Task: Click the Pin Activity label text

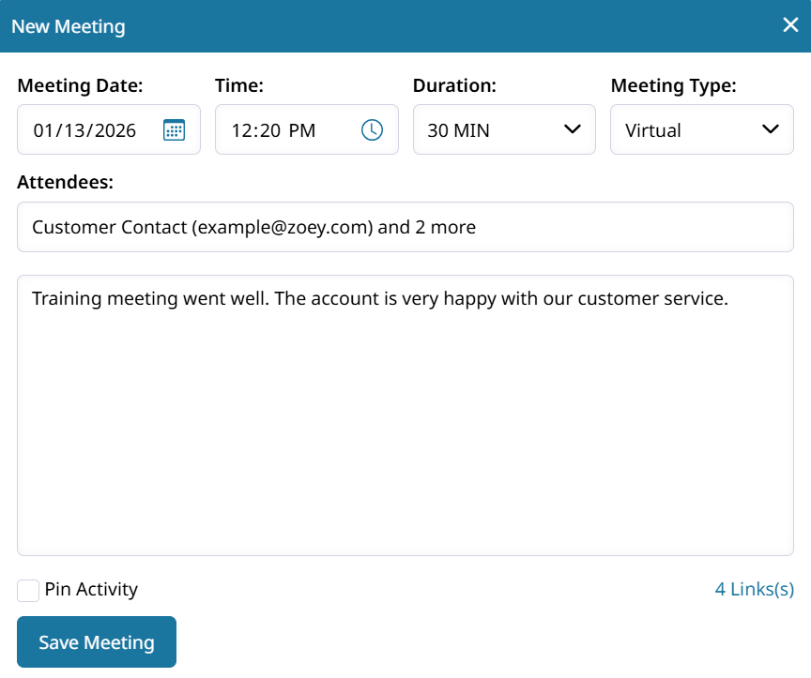Action: tap(91, 589)
